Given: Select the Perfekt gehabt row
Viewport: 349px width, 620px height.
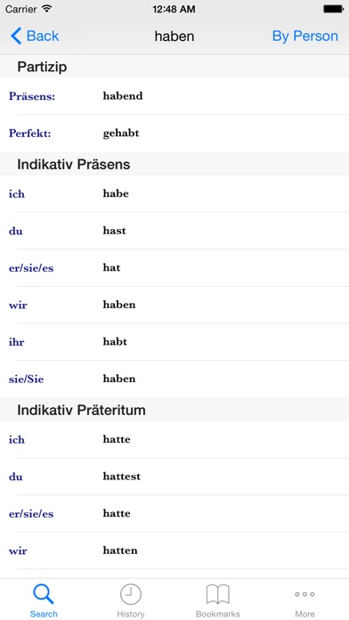Looking at the screenshot, I should pyautogui.click(x=174, y=134).
